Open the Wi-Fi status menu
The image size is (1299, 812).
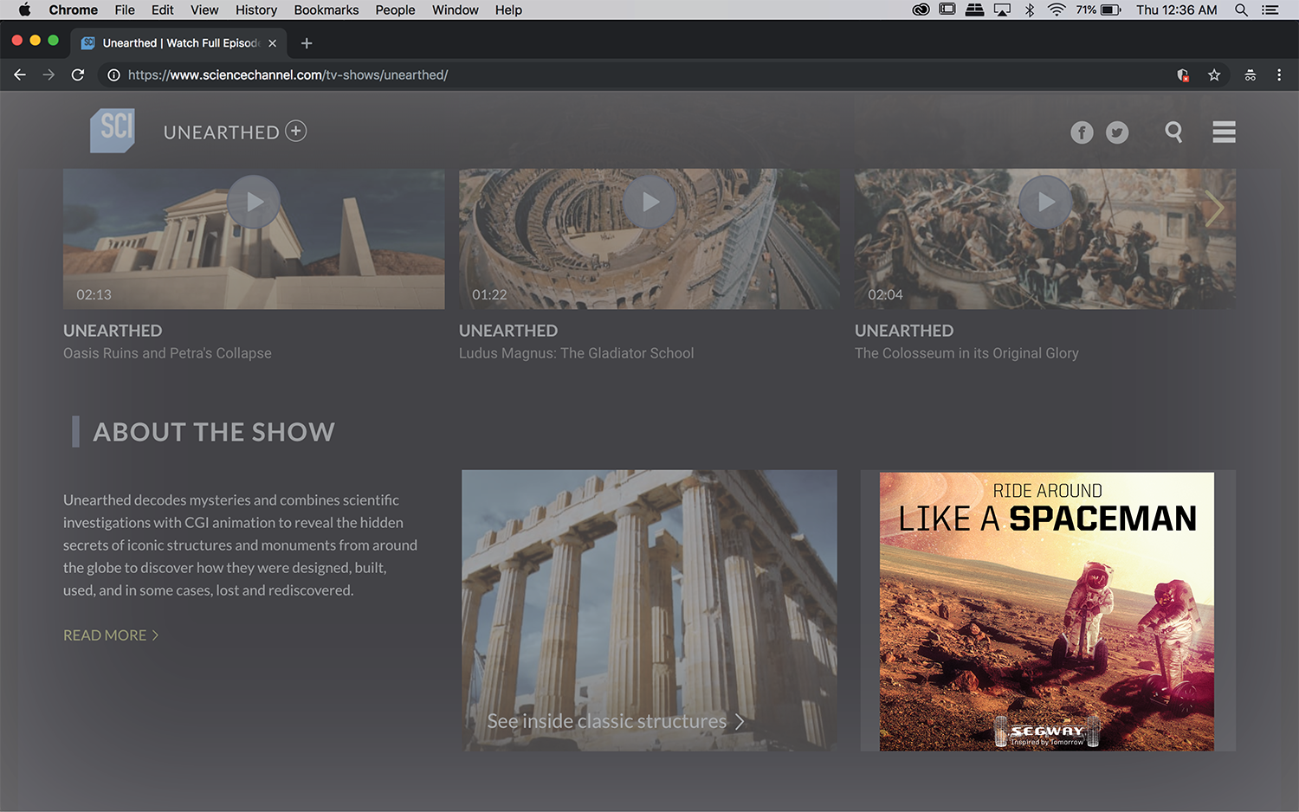[x=1057, y=10]
